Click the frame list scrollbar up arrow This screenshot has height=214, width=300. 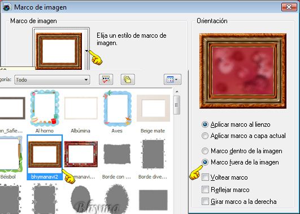pos(177,92)
